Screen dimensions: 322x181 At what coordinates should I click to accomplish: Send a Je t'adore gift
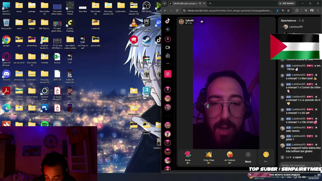230,158
